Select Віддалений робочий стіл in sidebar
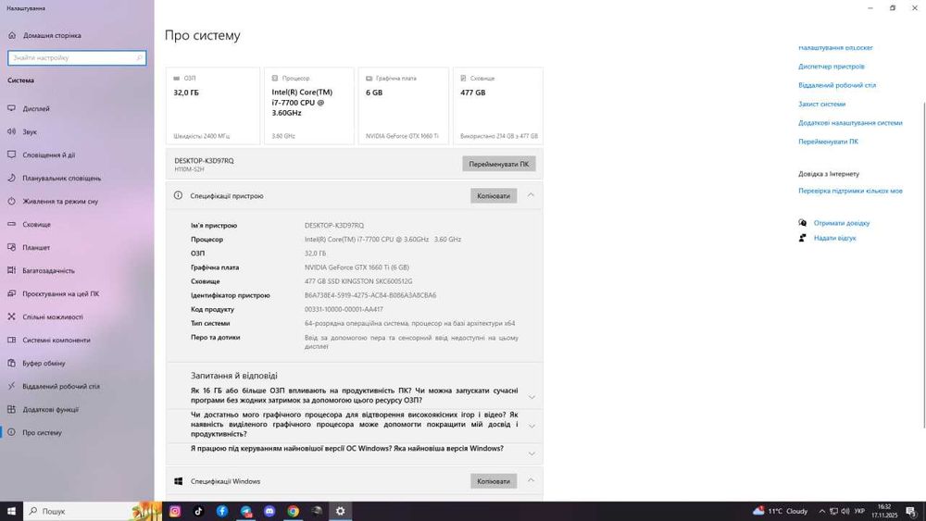 [x=77, y=386]
